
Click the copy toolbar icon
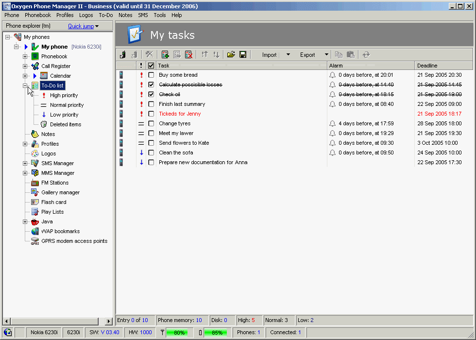(339, 54)
